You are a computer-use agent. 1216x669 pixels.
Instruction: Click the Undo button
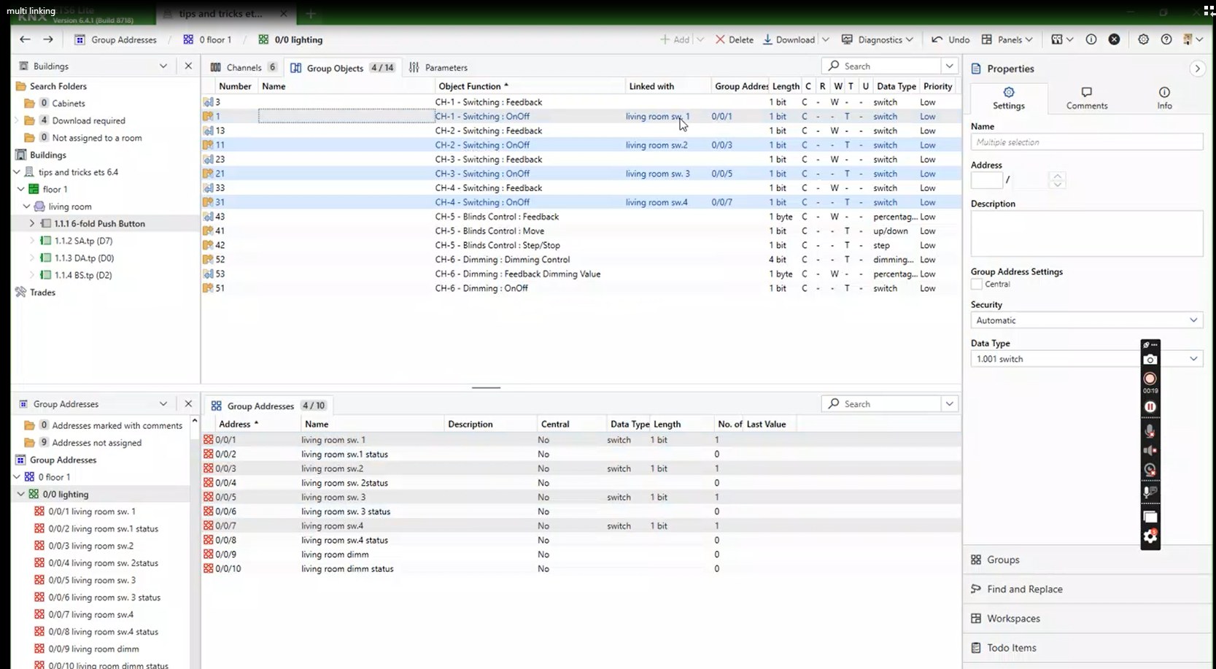[x=950, y=39]
